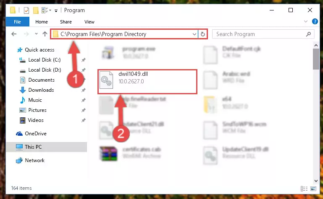Switch to the View ribbon tab
This screenshot has width=323, height=199.
pyautogui.click(x=89, y=22)
